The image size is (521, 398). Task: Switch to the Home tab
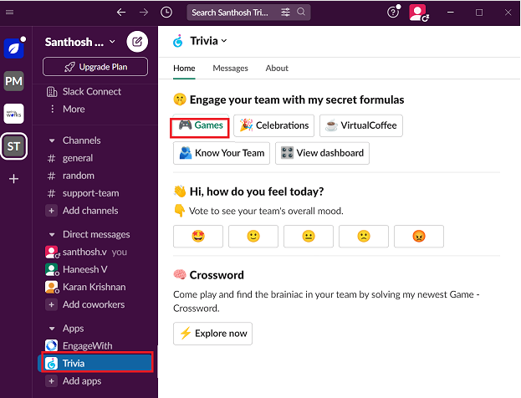point(184,69)
